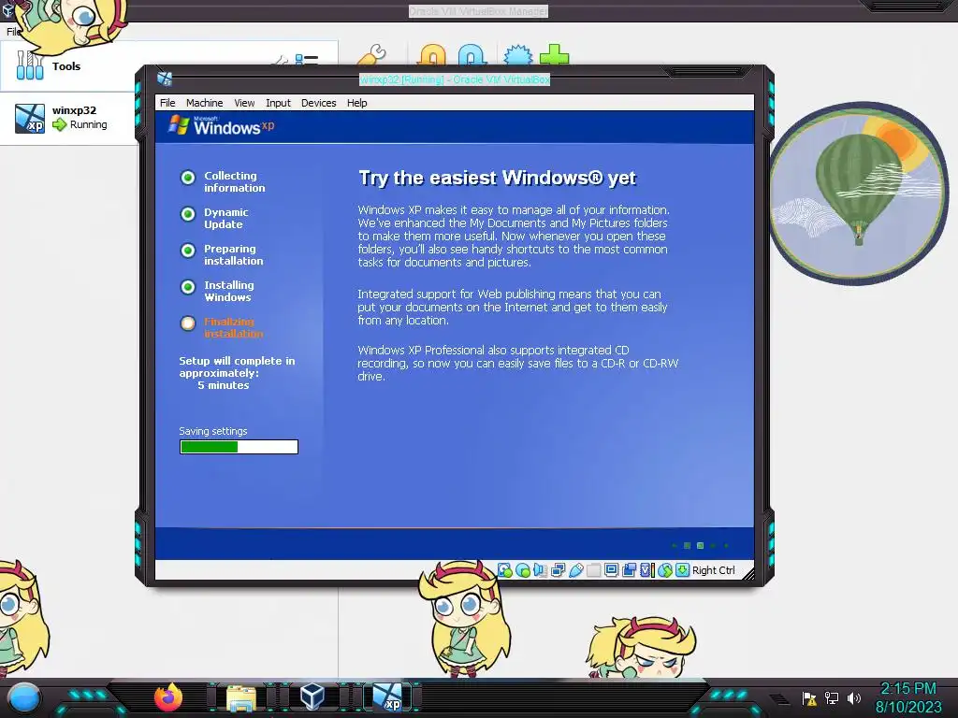
Task: Click the network adapters status icon
Action: click(x=558, y=570)
